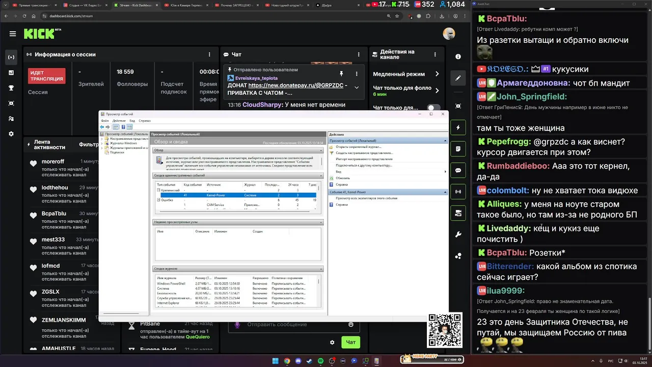Collapse the Критический event group
The height and width of the screenshot is (367, 652).
158,190
